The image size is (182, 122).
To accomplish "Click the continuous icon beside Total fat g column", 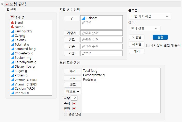I will point(12,45).
